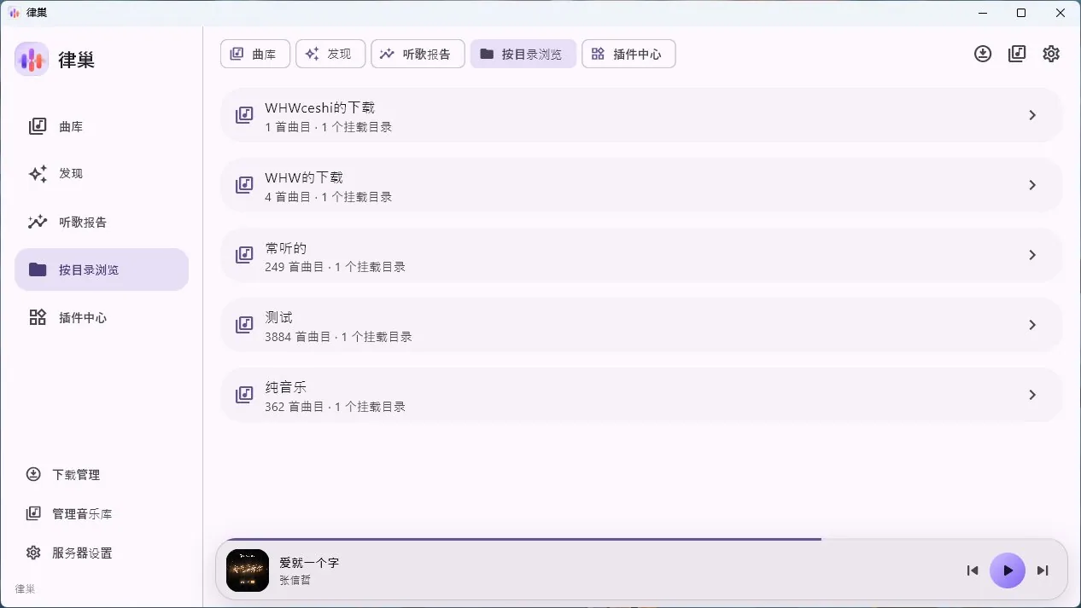The height and width of the screenshot is (608, 1081).
Task: Switch to the 听歌报告 top tab
Action: tap(418, 54)
